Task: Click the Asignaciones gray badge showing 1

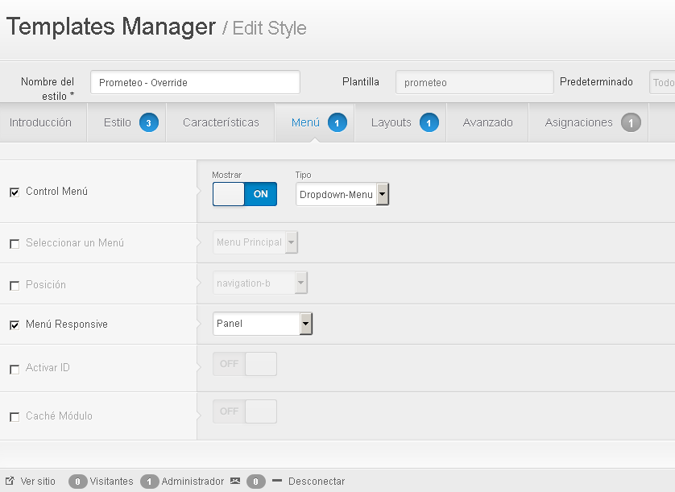Action: (631, 123)
